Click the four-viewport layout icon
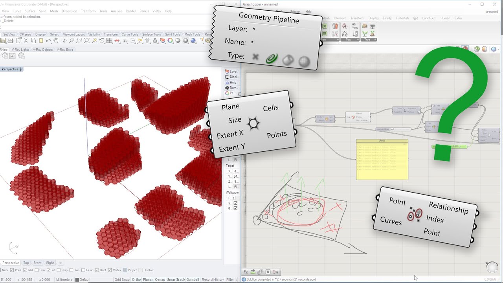Screen dimensions: 503x283 click(109, 40)
